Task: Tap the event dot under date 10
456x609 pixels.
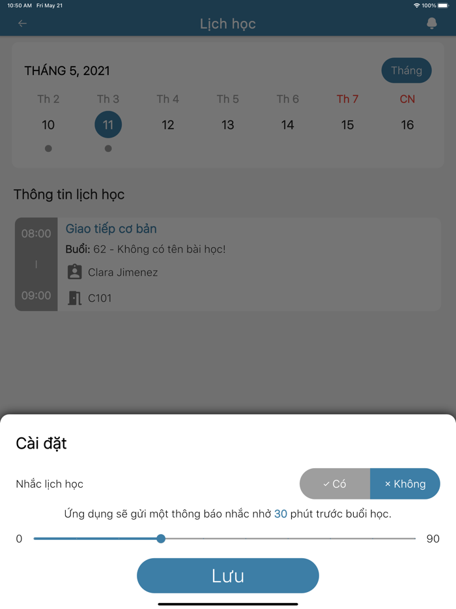Action: pyautogui.click(x=48, y=149)
